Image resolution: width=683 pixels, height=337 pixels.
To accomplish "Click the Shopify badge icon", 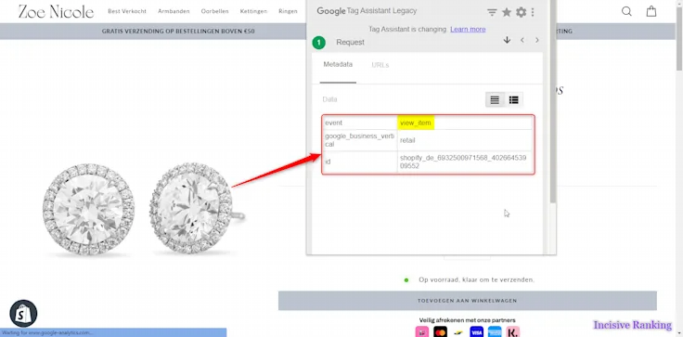I will point(23,314).
